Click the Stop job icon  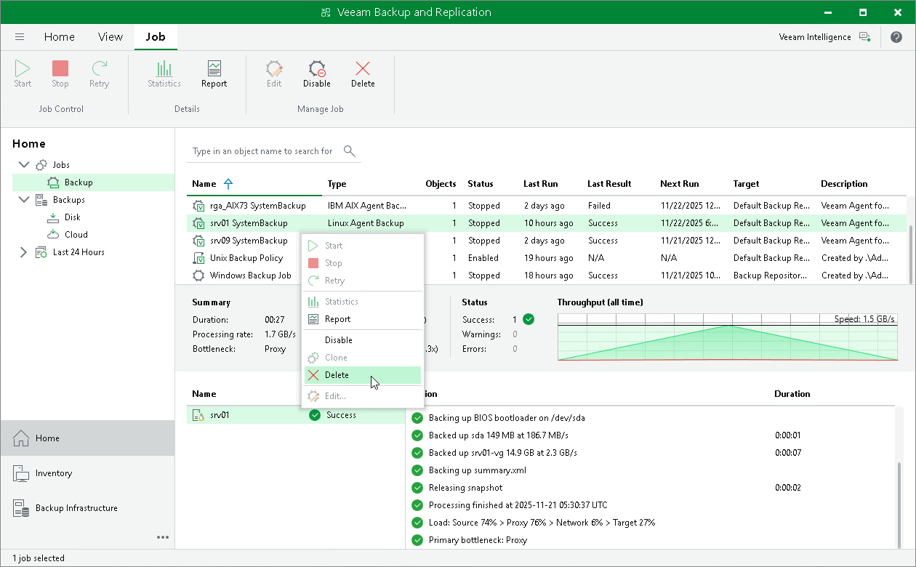click(60, 73)
